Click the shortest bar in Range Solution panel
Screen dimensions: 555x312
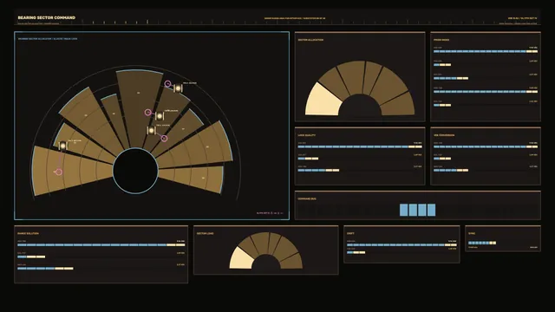pos(31,257)
